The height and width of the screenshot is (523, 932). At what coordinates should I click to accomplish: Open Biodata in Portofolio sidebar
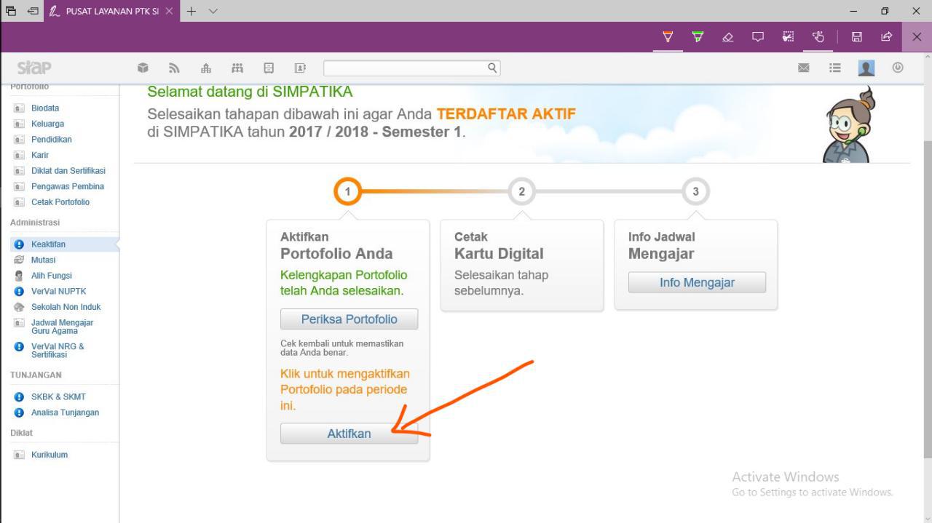coord(45,108)
